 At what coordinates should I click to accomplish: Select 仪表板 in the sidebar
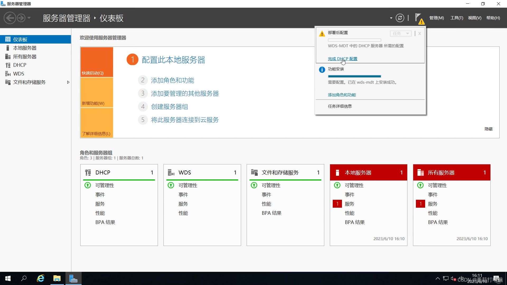[x=35, y=39]
